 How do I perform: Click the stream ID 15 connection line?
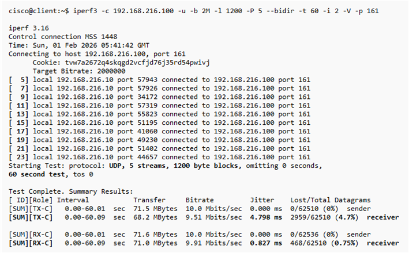(x=159, y=122)
